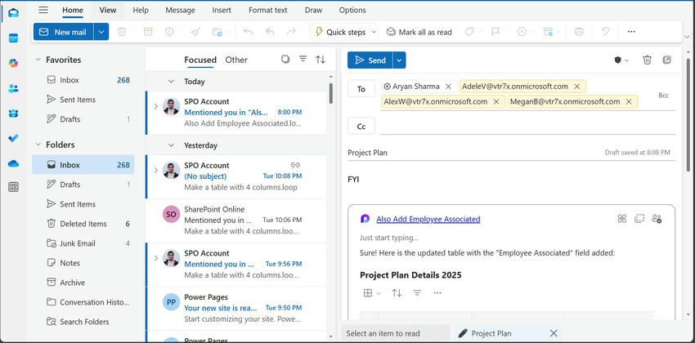Open the Format text ribbon tab
Image resolution: width=695 pixels, height=343 pixels.
[268, 10]
